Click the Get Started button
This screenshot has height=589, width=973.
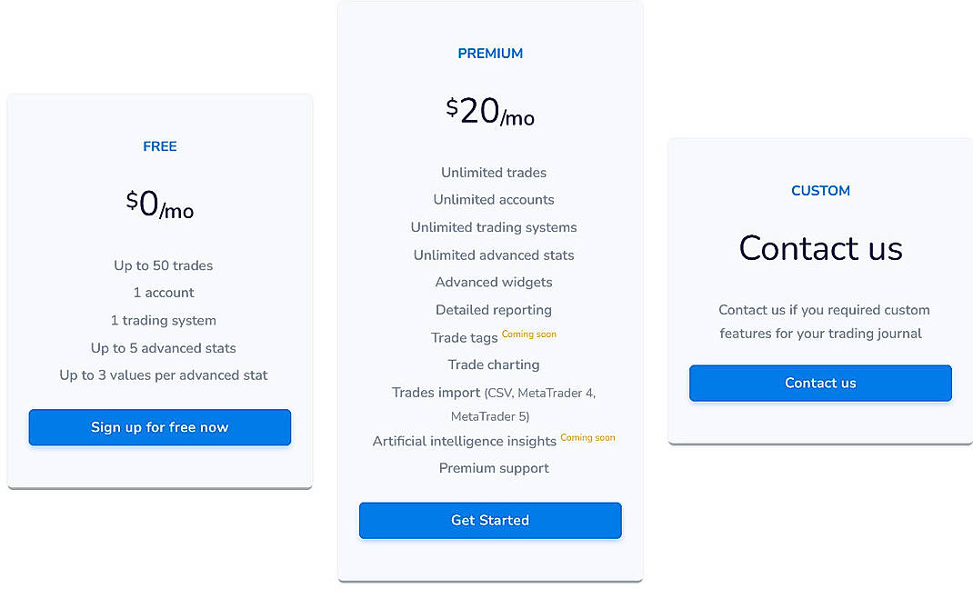coord(490,520)
